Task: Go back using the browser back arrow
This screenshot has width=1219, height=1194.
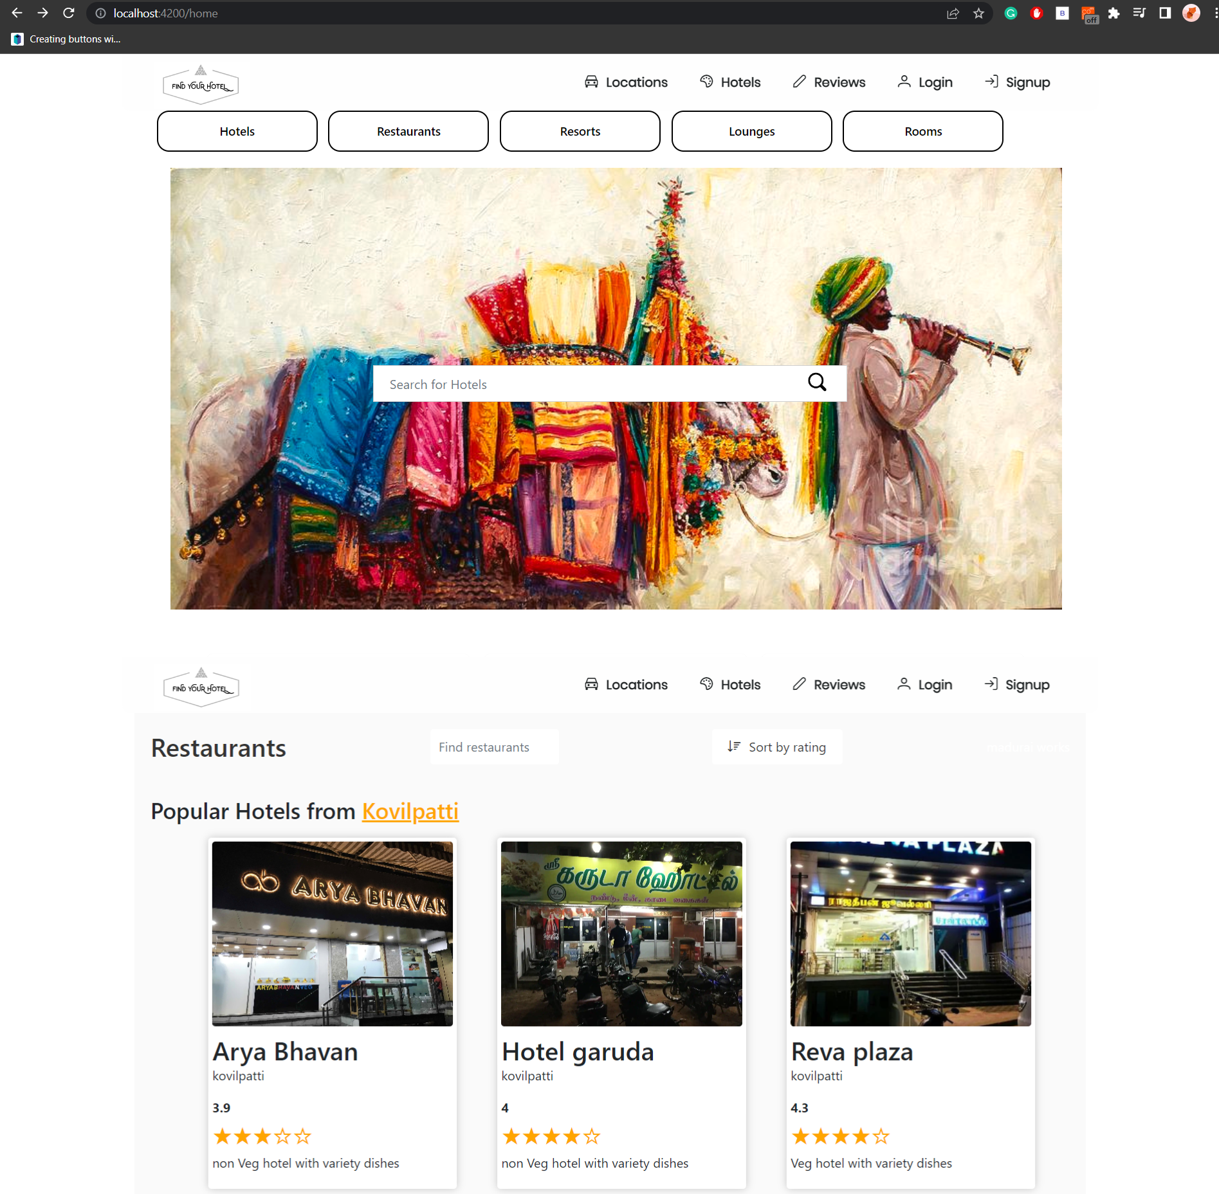Action: point(17,13)
